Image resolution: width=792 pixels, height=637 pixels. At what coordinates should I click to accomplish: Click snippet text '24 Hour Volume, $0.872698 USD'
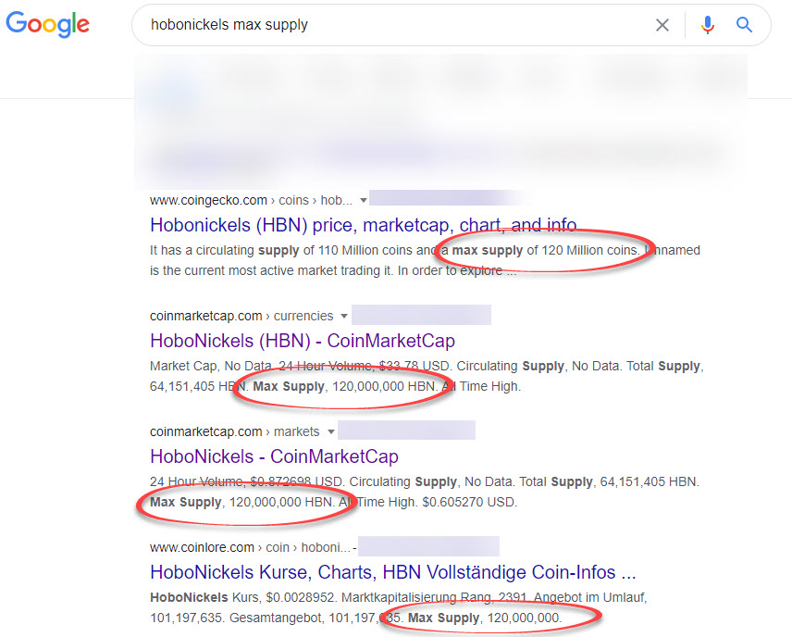click(247, 481)
